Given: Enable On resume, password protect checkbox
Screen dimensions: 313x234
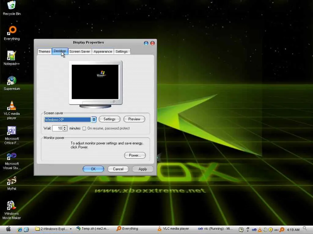Looking at the screenshot, I should click(x=84, y=128).
